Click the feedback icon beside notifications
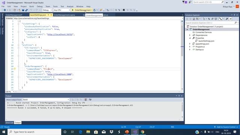 (x=190, y=2)
